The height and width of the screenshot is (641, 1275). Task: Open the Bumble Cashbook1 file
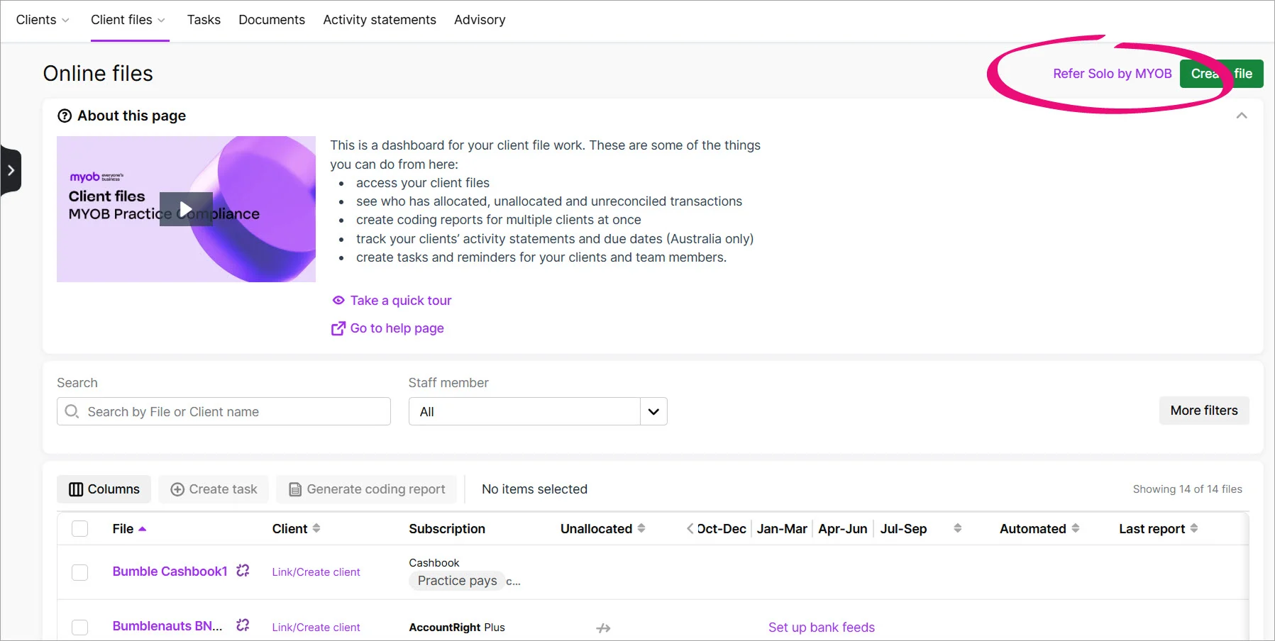(170, 572)
